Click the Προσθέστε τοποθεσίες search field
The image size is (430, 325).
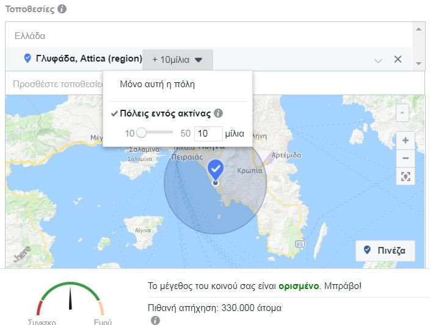[54, 84]
